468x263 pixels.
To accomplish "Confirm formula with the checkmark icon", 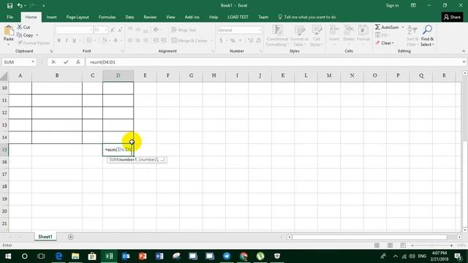I will 66,62.
